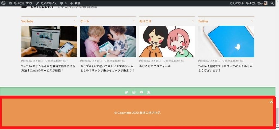Click the footer YouTube icon
The image size is (279, 130).
click(141, 92)
